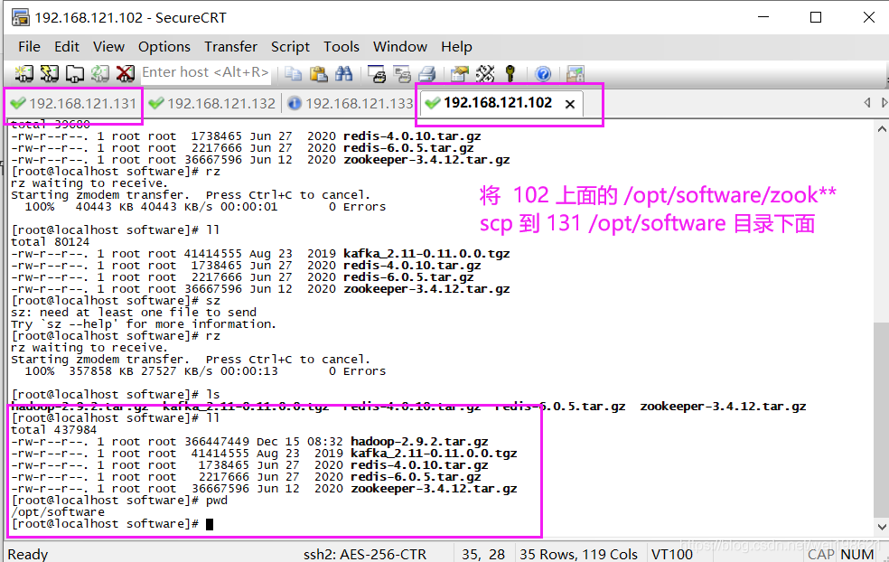
Task: Click the terminal vertical scrollbar thumb
Action: (x=882, y=419)
